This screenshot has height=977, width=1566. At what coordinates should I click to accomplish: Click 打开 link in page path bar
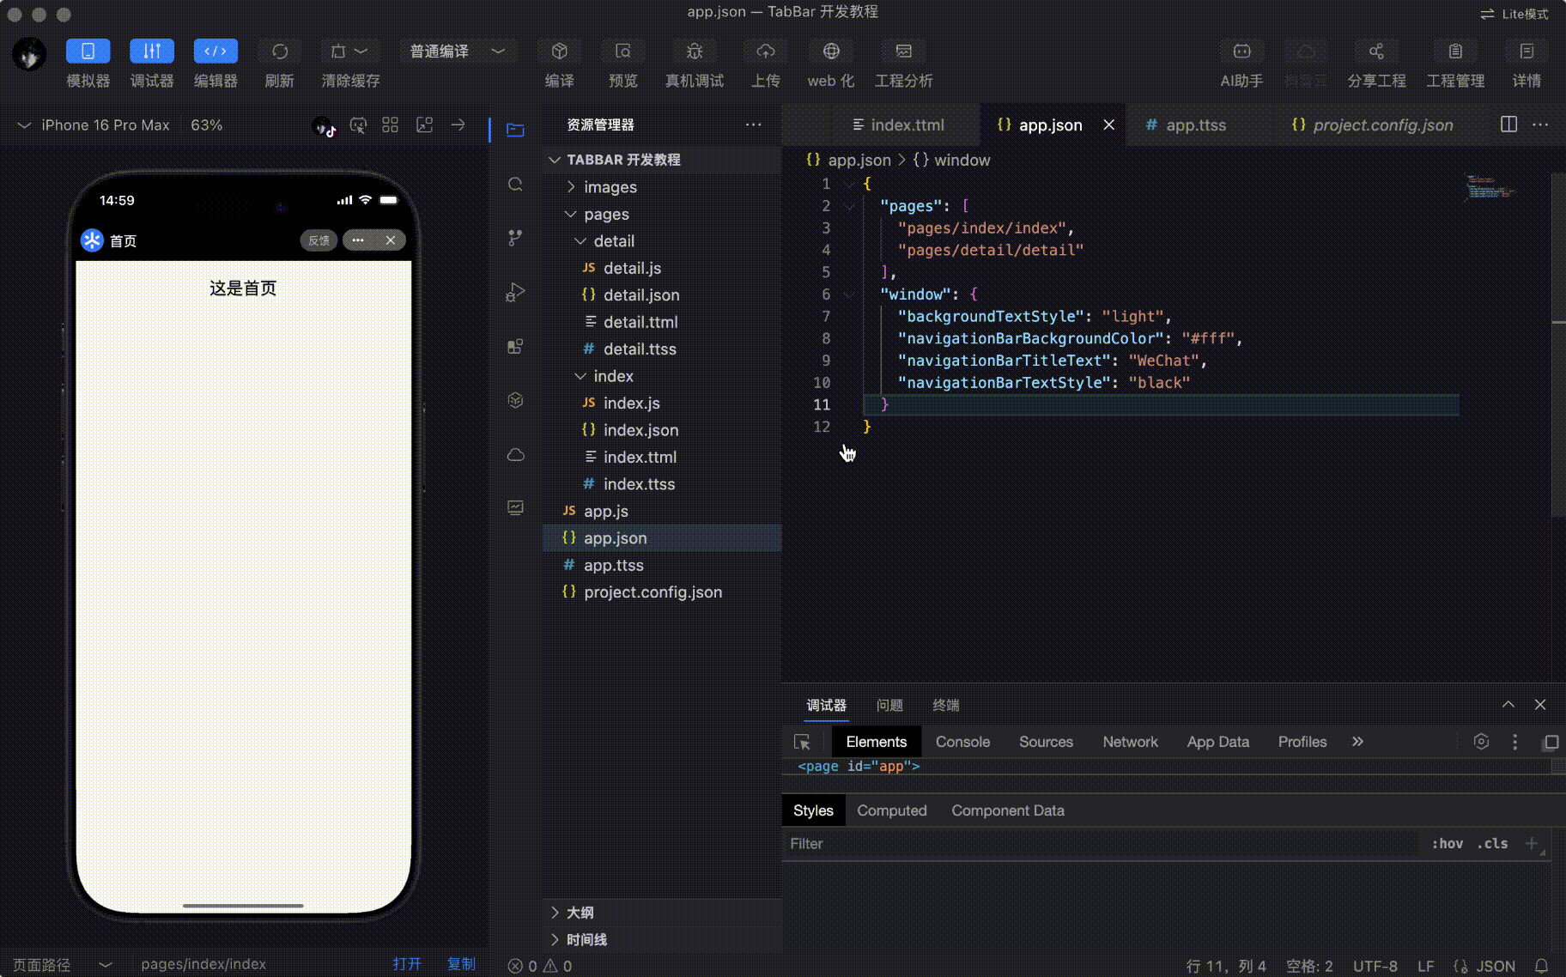coord(407,964)
